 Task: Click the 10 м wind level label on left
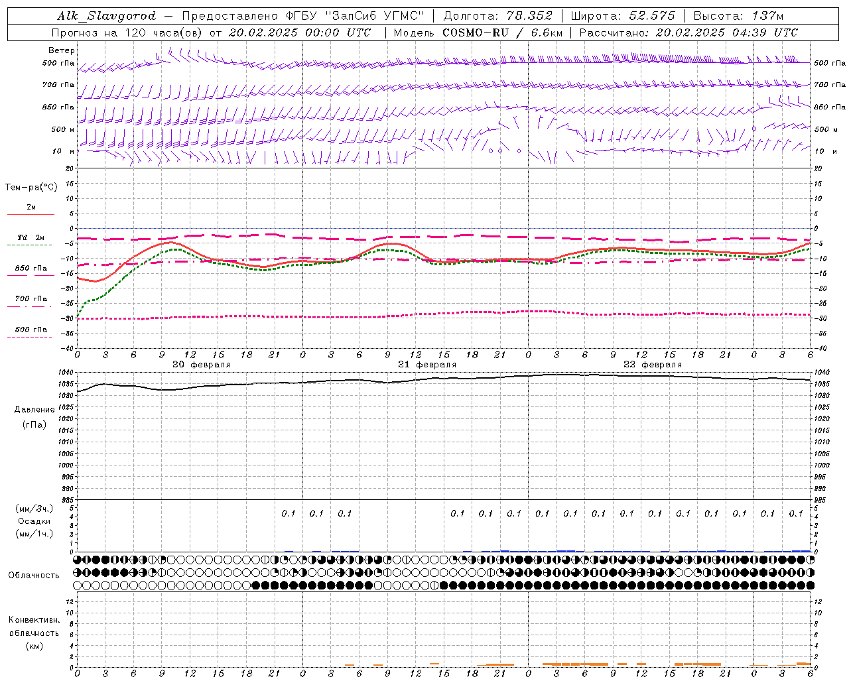64,151
